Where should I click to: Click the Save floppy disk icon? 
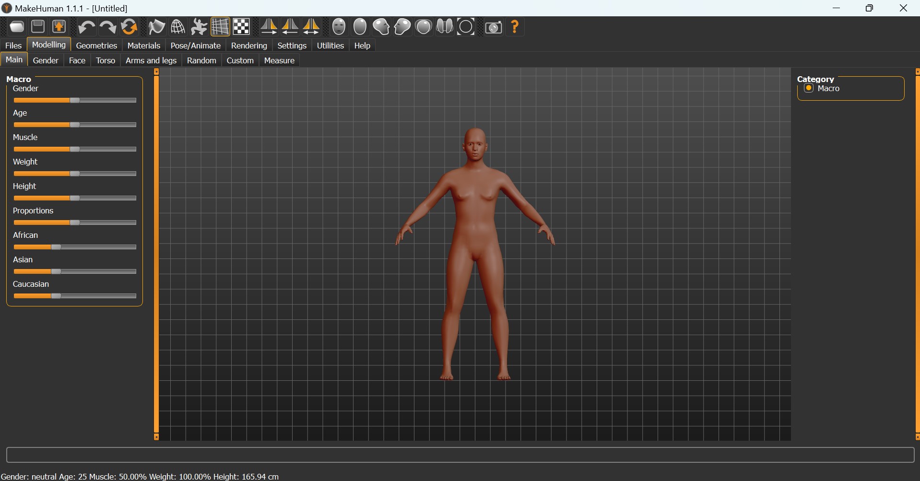click(x=38, y=27)
